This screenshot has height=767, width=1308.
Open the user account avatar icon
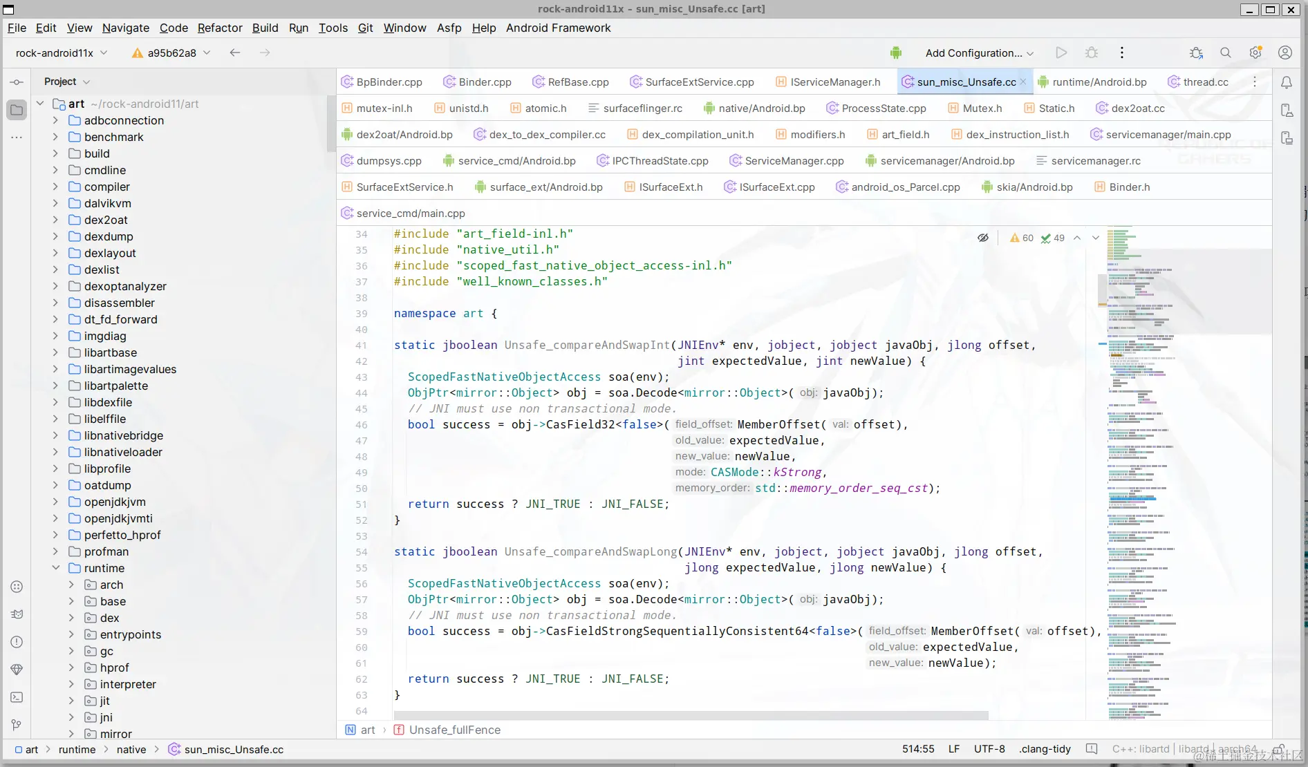click(1285, 53)
